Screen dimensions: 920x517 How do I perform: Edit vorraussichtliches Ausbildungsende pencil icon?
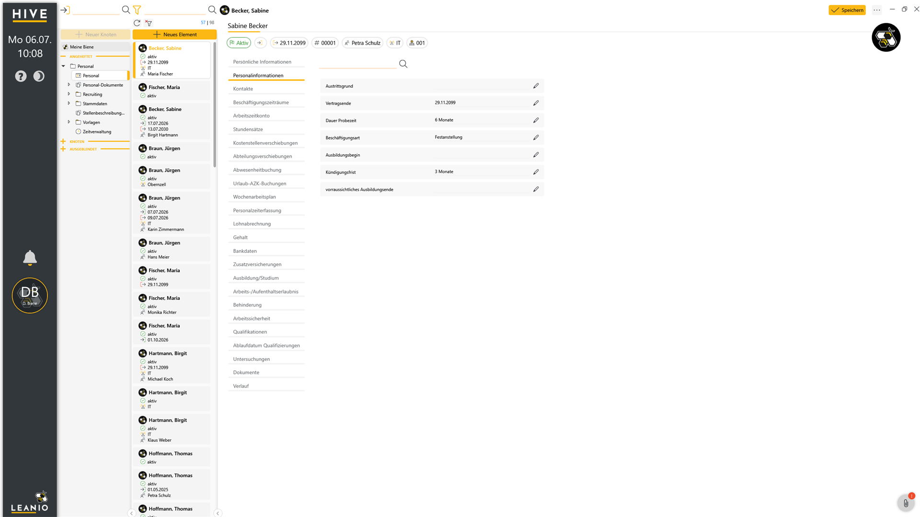(x=536, y=189)
